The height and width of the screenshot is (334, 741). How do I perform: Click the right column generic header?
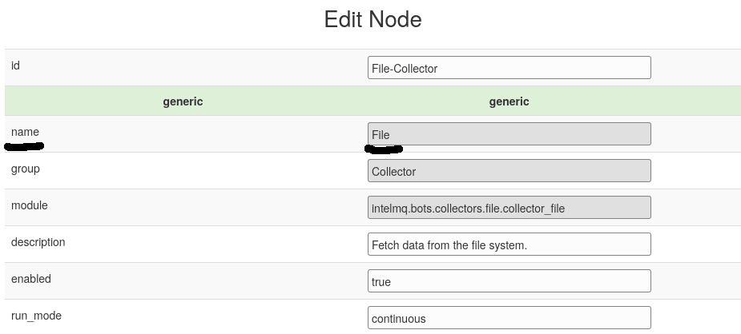point(509,101)
